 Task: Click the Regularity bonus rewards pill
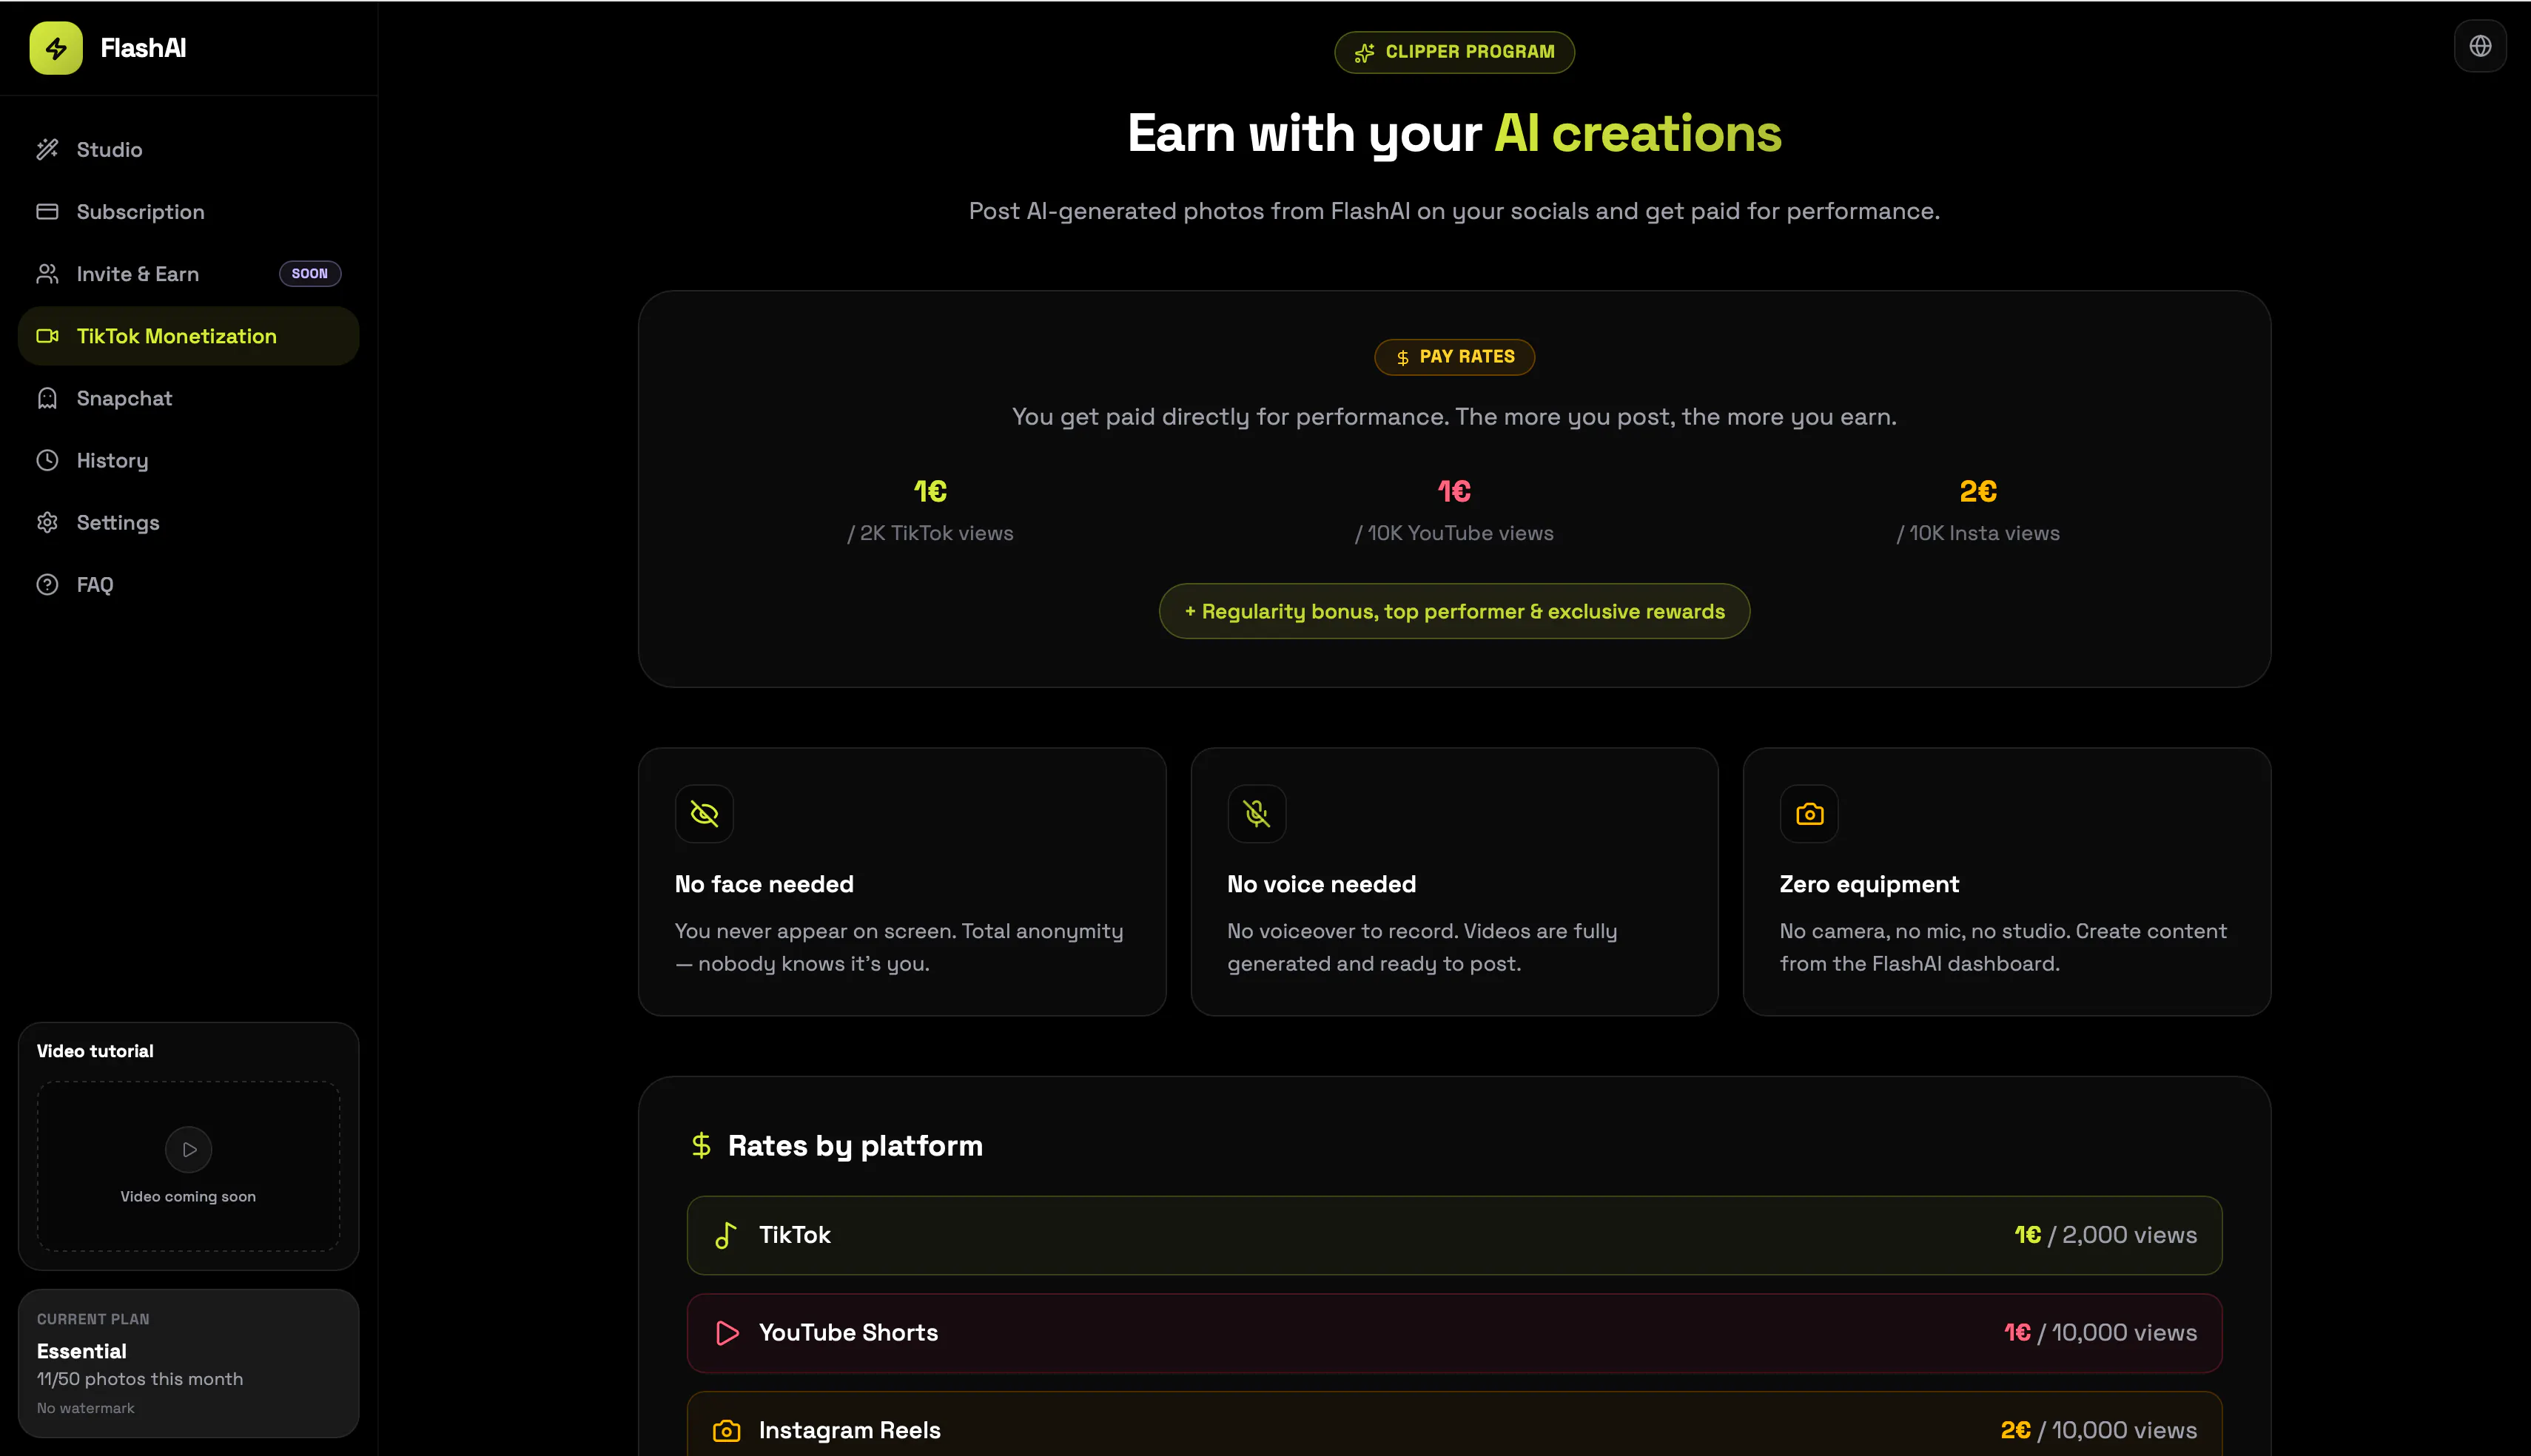1454,611
